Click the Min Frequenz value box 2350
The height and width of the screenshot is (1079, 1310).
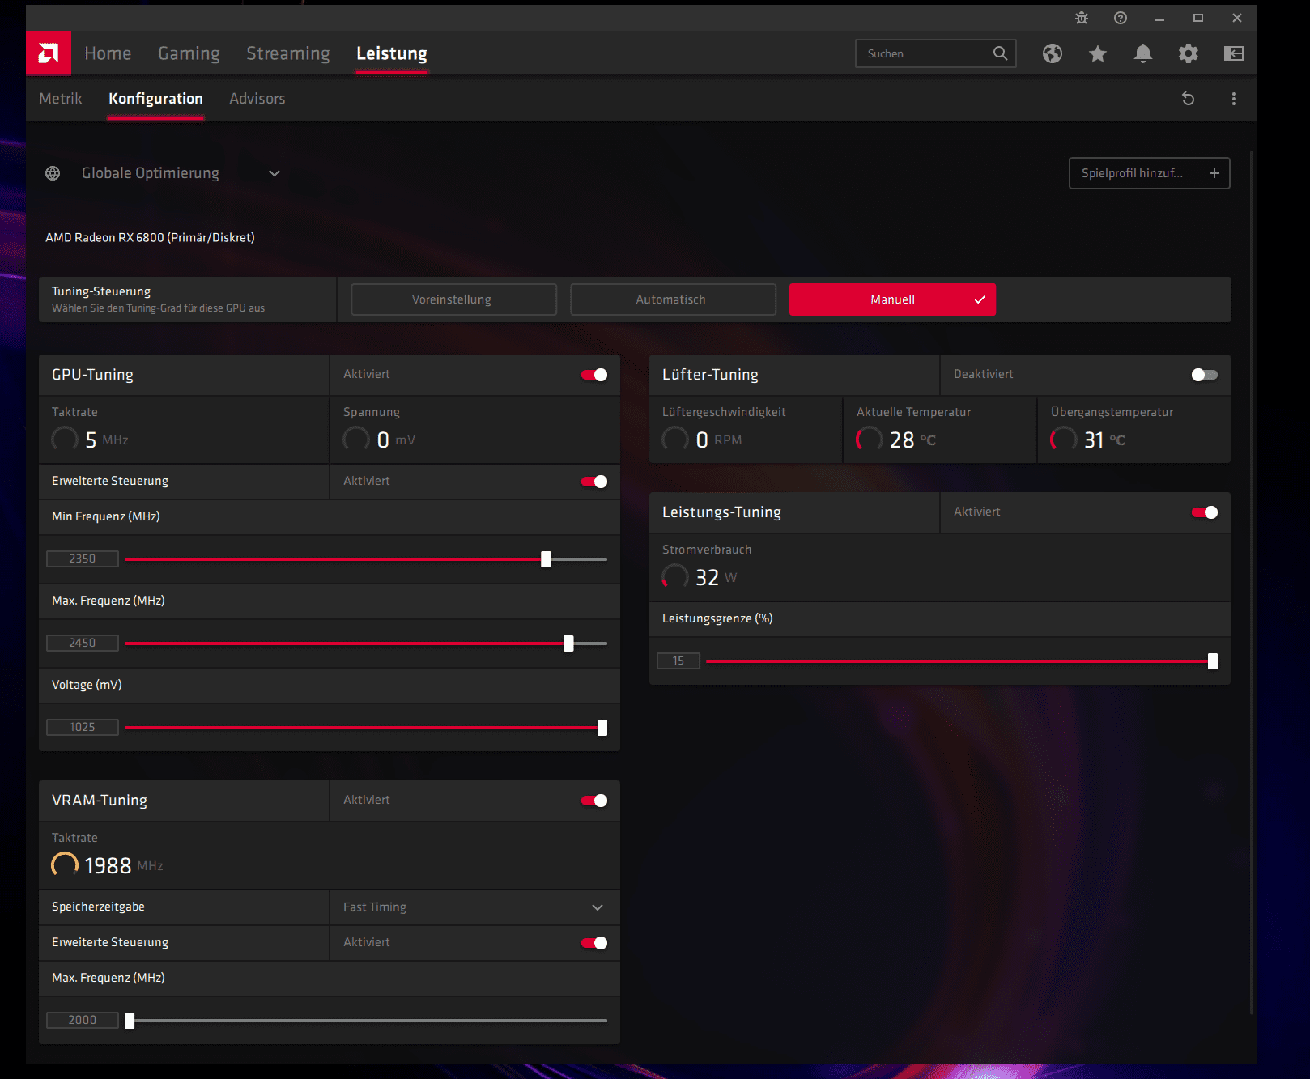click(x=83, y=559)
